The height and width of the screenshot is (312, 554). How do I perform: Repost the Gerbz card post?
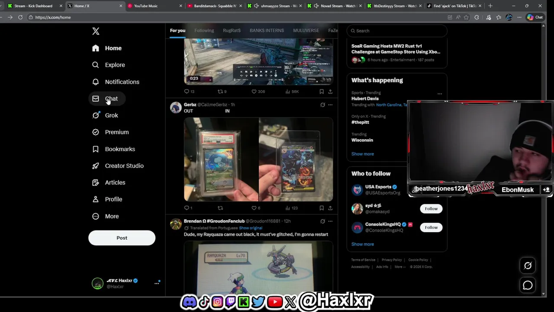(220, 208)
